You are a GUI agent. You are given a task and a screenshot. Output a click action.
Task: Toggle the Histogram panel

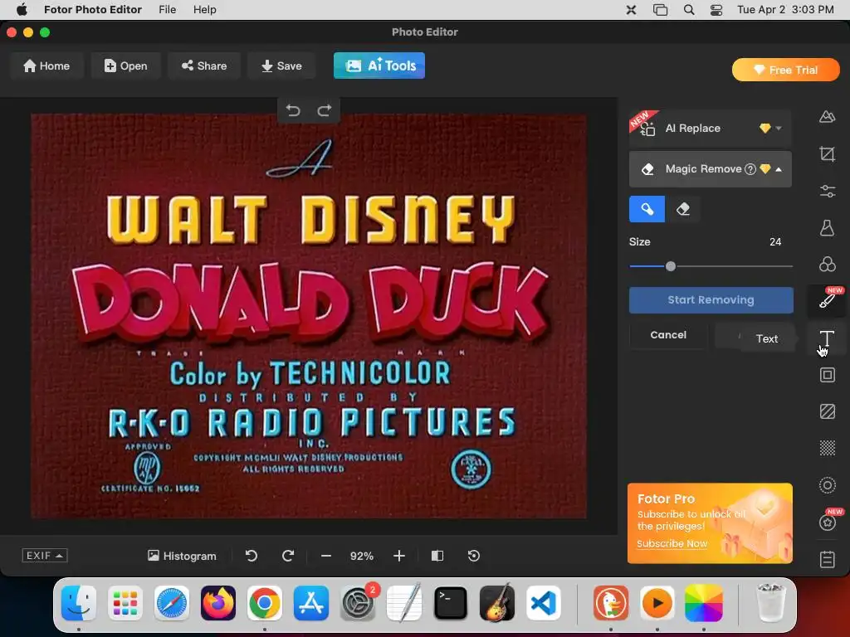coord(182,556)
